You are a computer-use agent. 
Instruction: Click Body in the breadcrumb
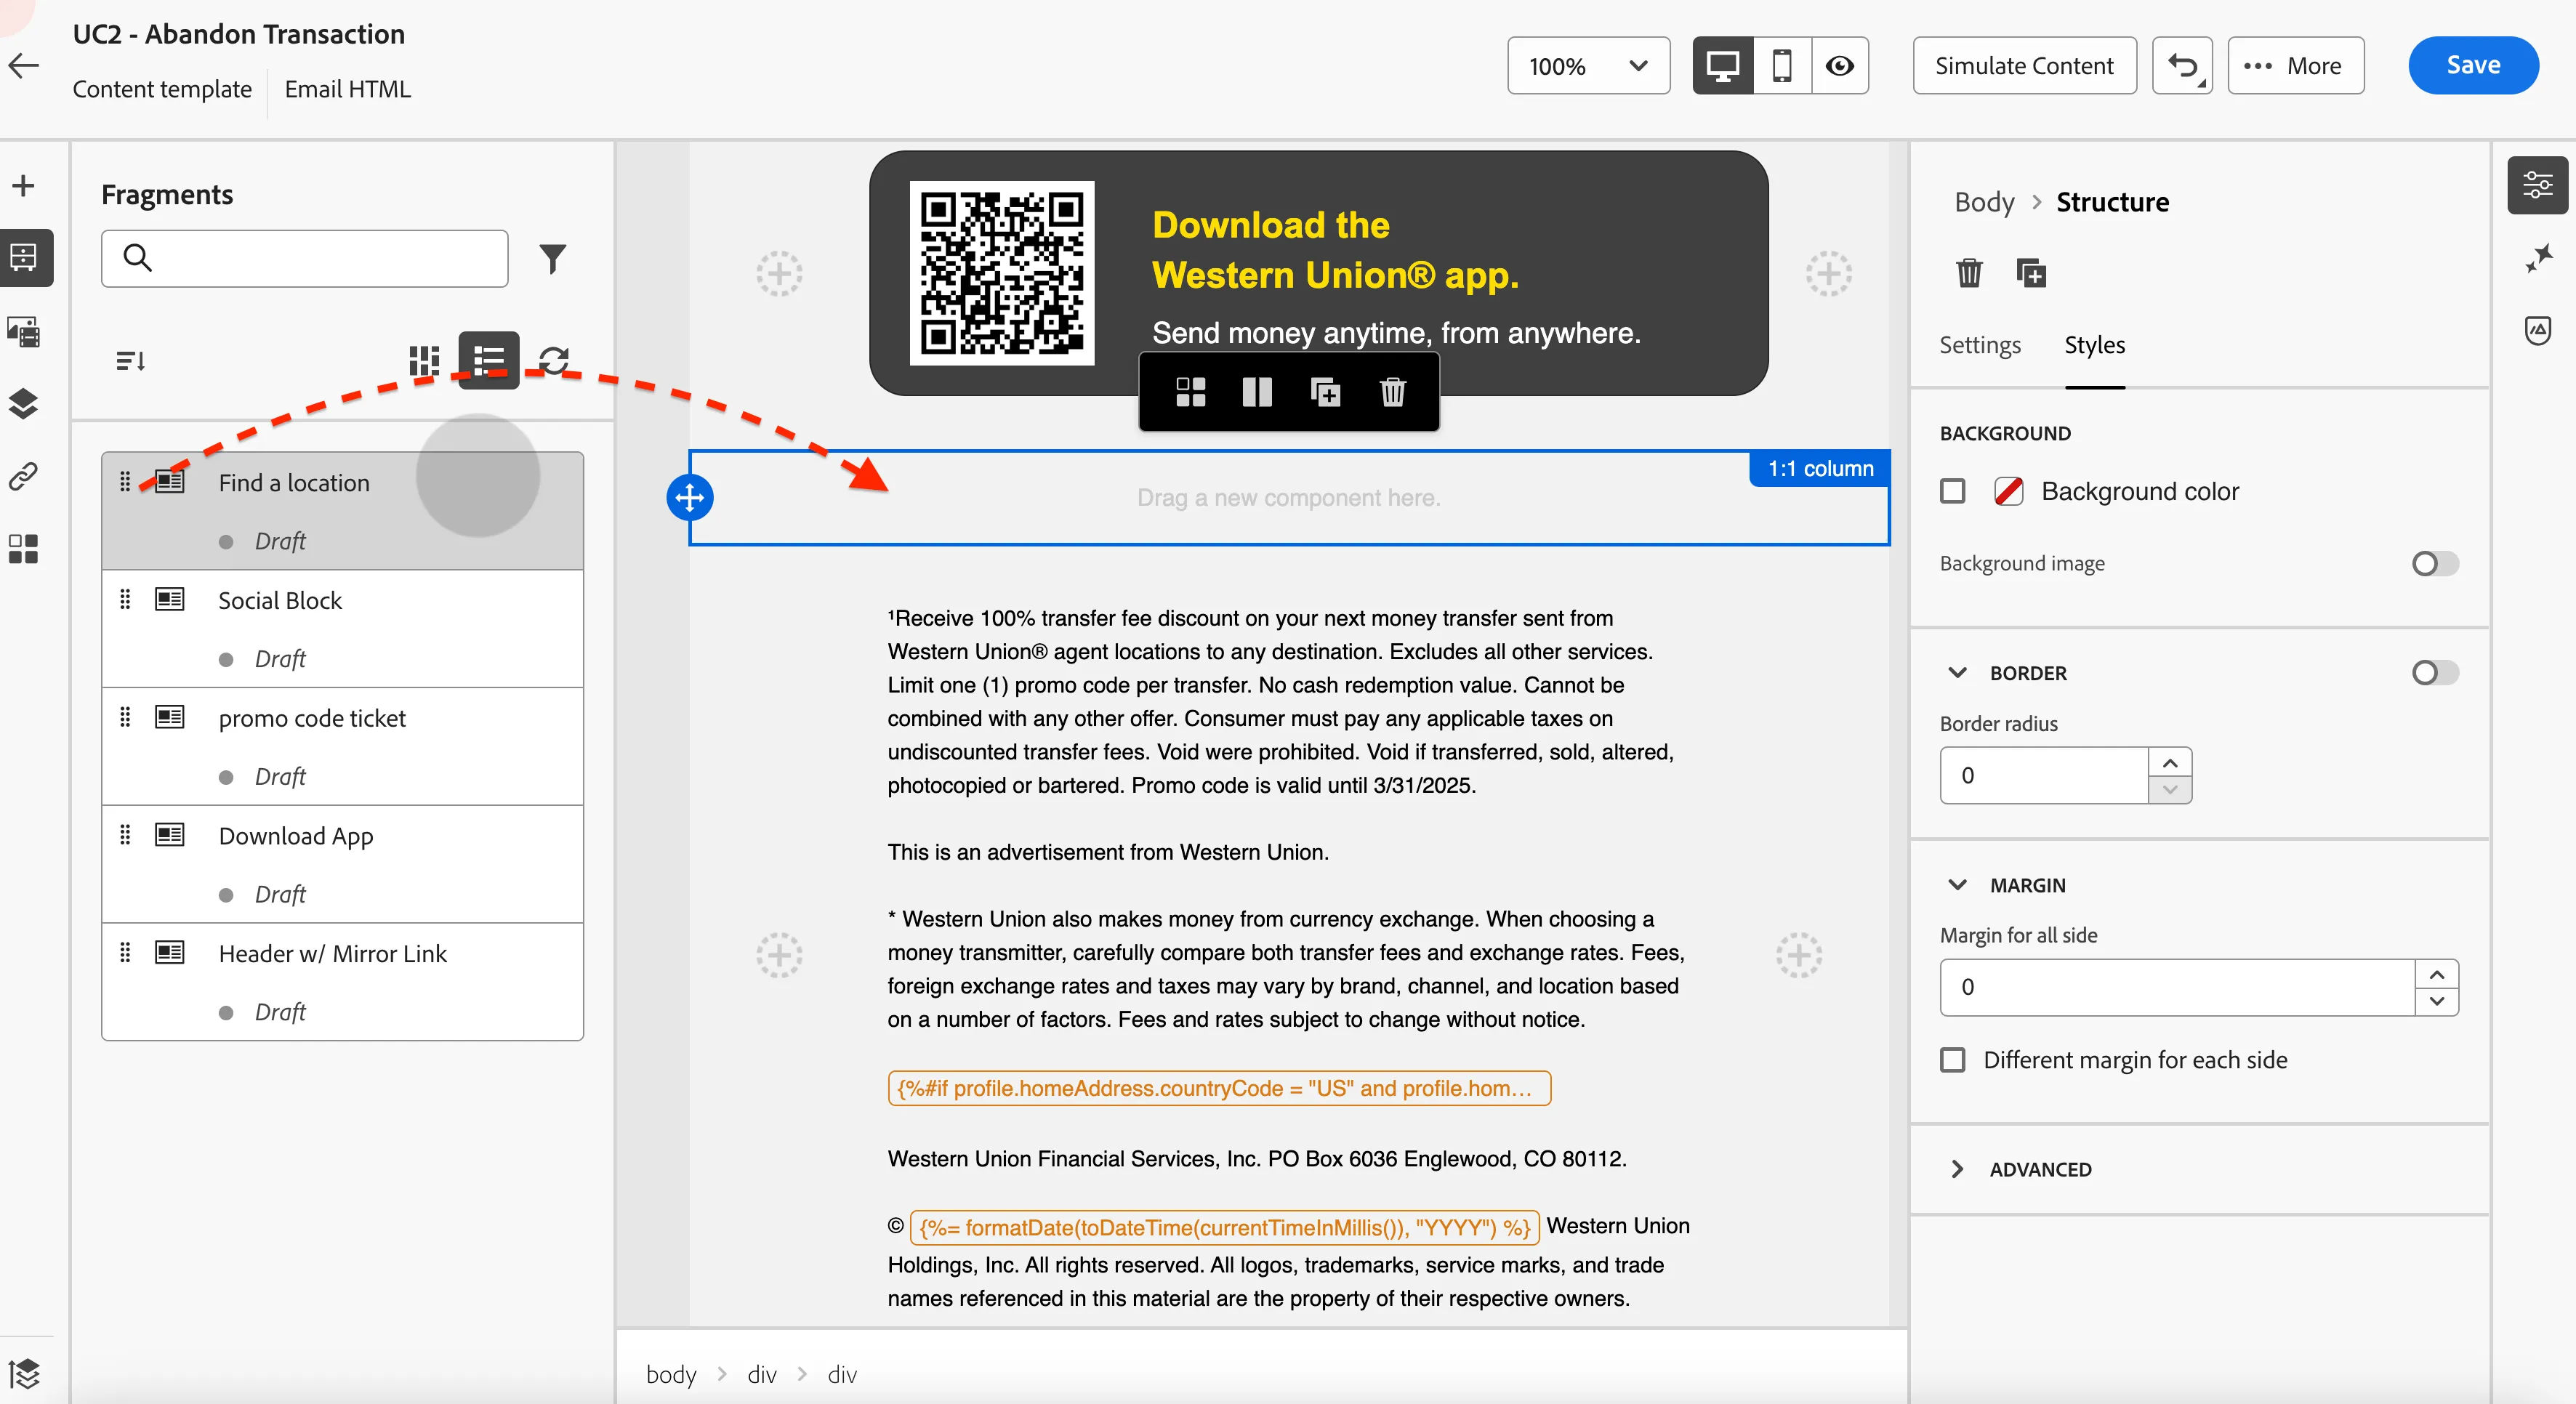pyautogui.click(x=1984, y=202)
